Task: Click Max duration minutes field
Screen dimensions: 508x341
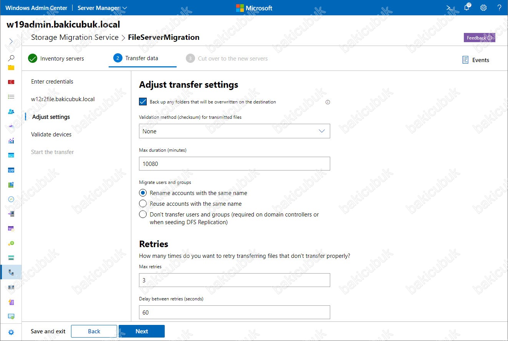Action: tap(234, 164)
